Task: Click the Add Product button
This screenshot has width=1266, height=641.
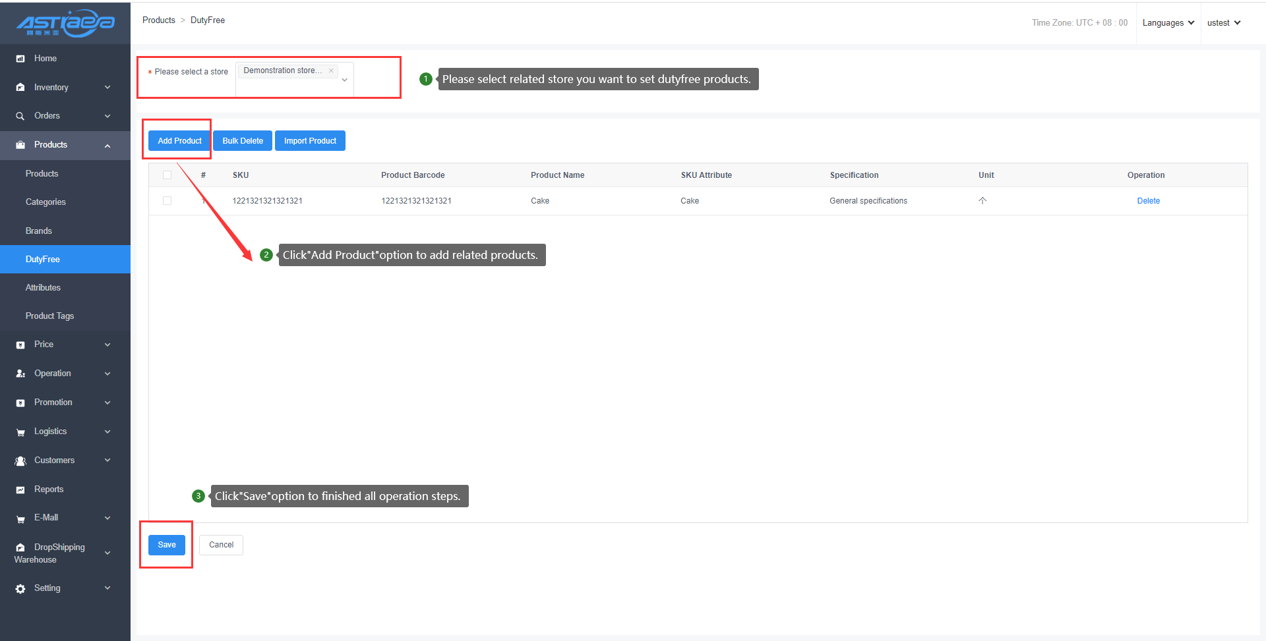Action: (179, 141)
